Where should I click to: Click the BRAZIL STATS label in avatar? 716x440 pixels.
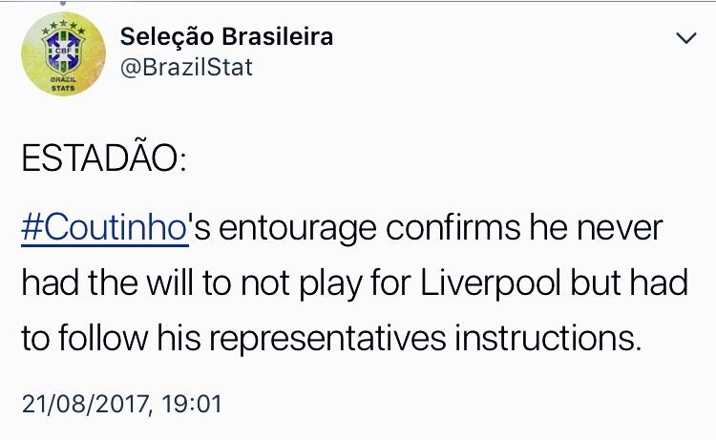click(x=63, y=84)
